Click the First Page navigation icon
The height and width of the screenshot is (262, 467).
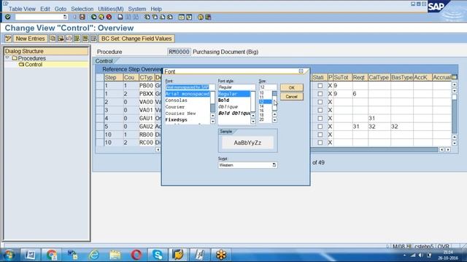147,17
